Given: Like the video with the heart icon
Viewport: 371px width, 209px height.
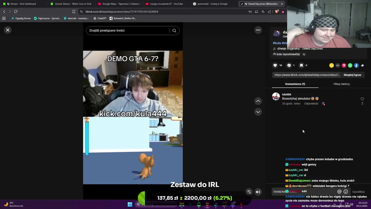Looking at the screenshot, I should coord(275,65).
